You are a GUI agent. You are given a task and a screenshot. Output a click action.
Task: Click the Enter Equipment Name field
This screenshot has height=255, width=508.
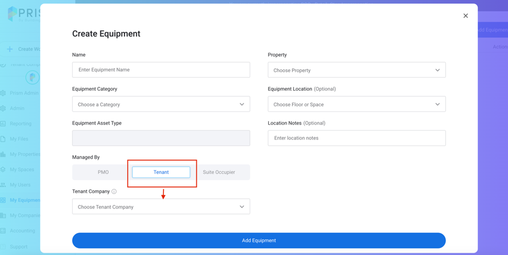(x=161, y=70)
